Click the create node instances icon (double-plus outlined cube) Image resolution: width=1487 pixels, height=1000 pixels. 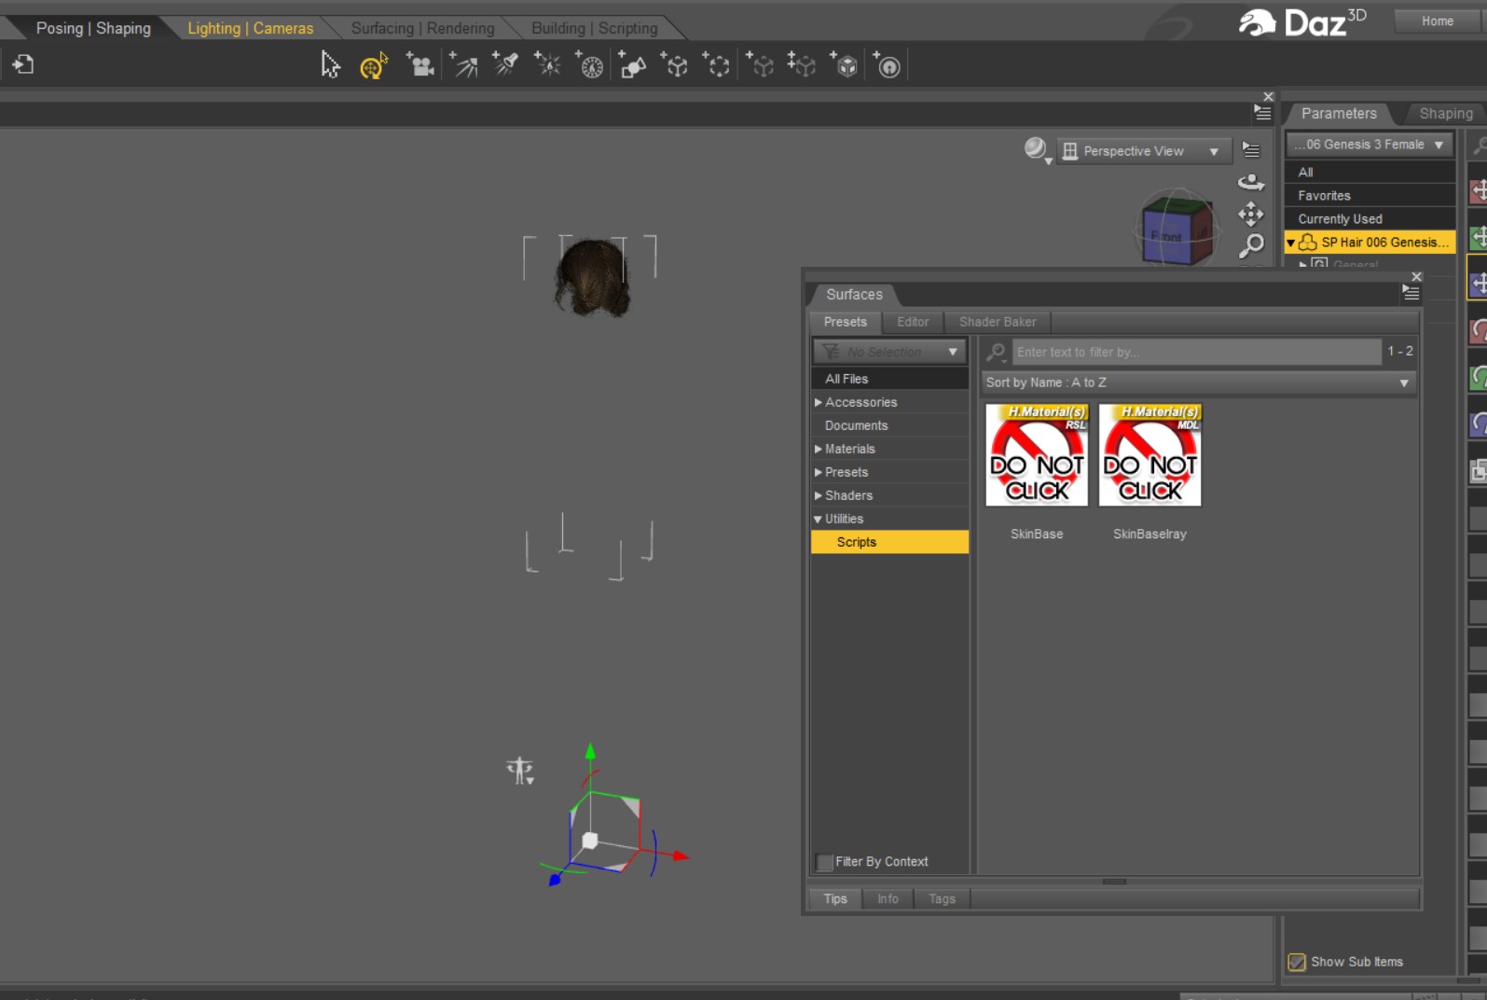point(802,64)
